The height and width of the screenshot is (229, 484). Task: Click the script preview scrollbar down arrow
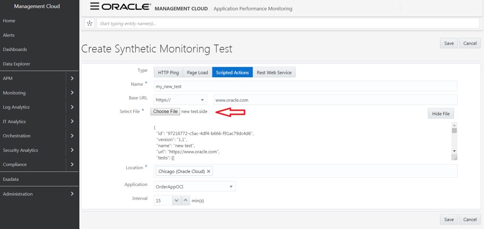454,151
